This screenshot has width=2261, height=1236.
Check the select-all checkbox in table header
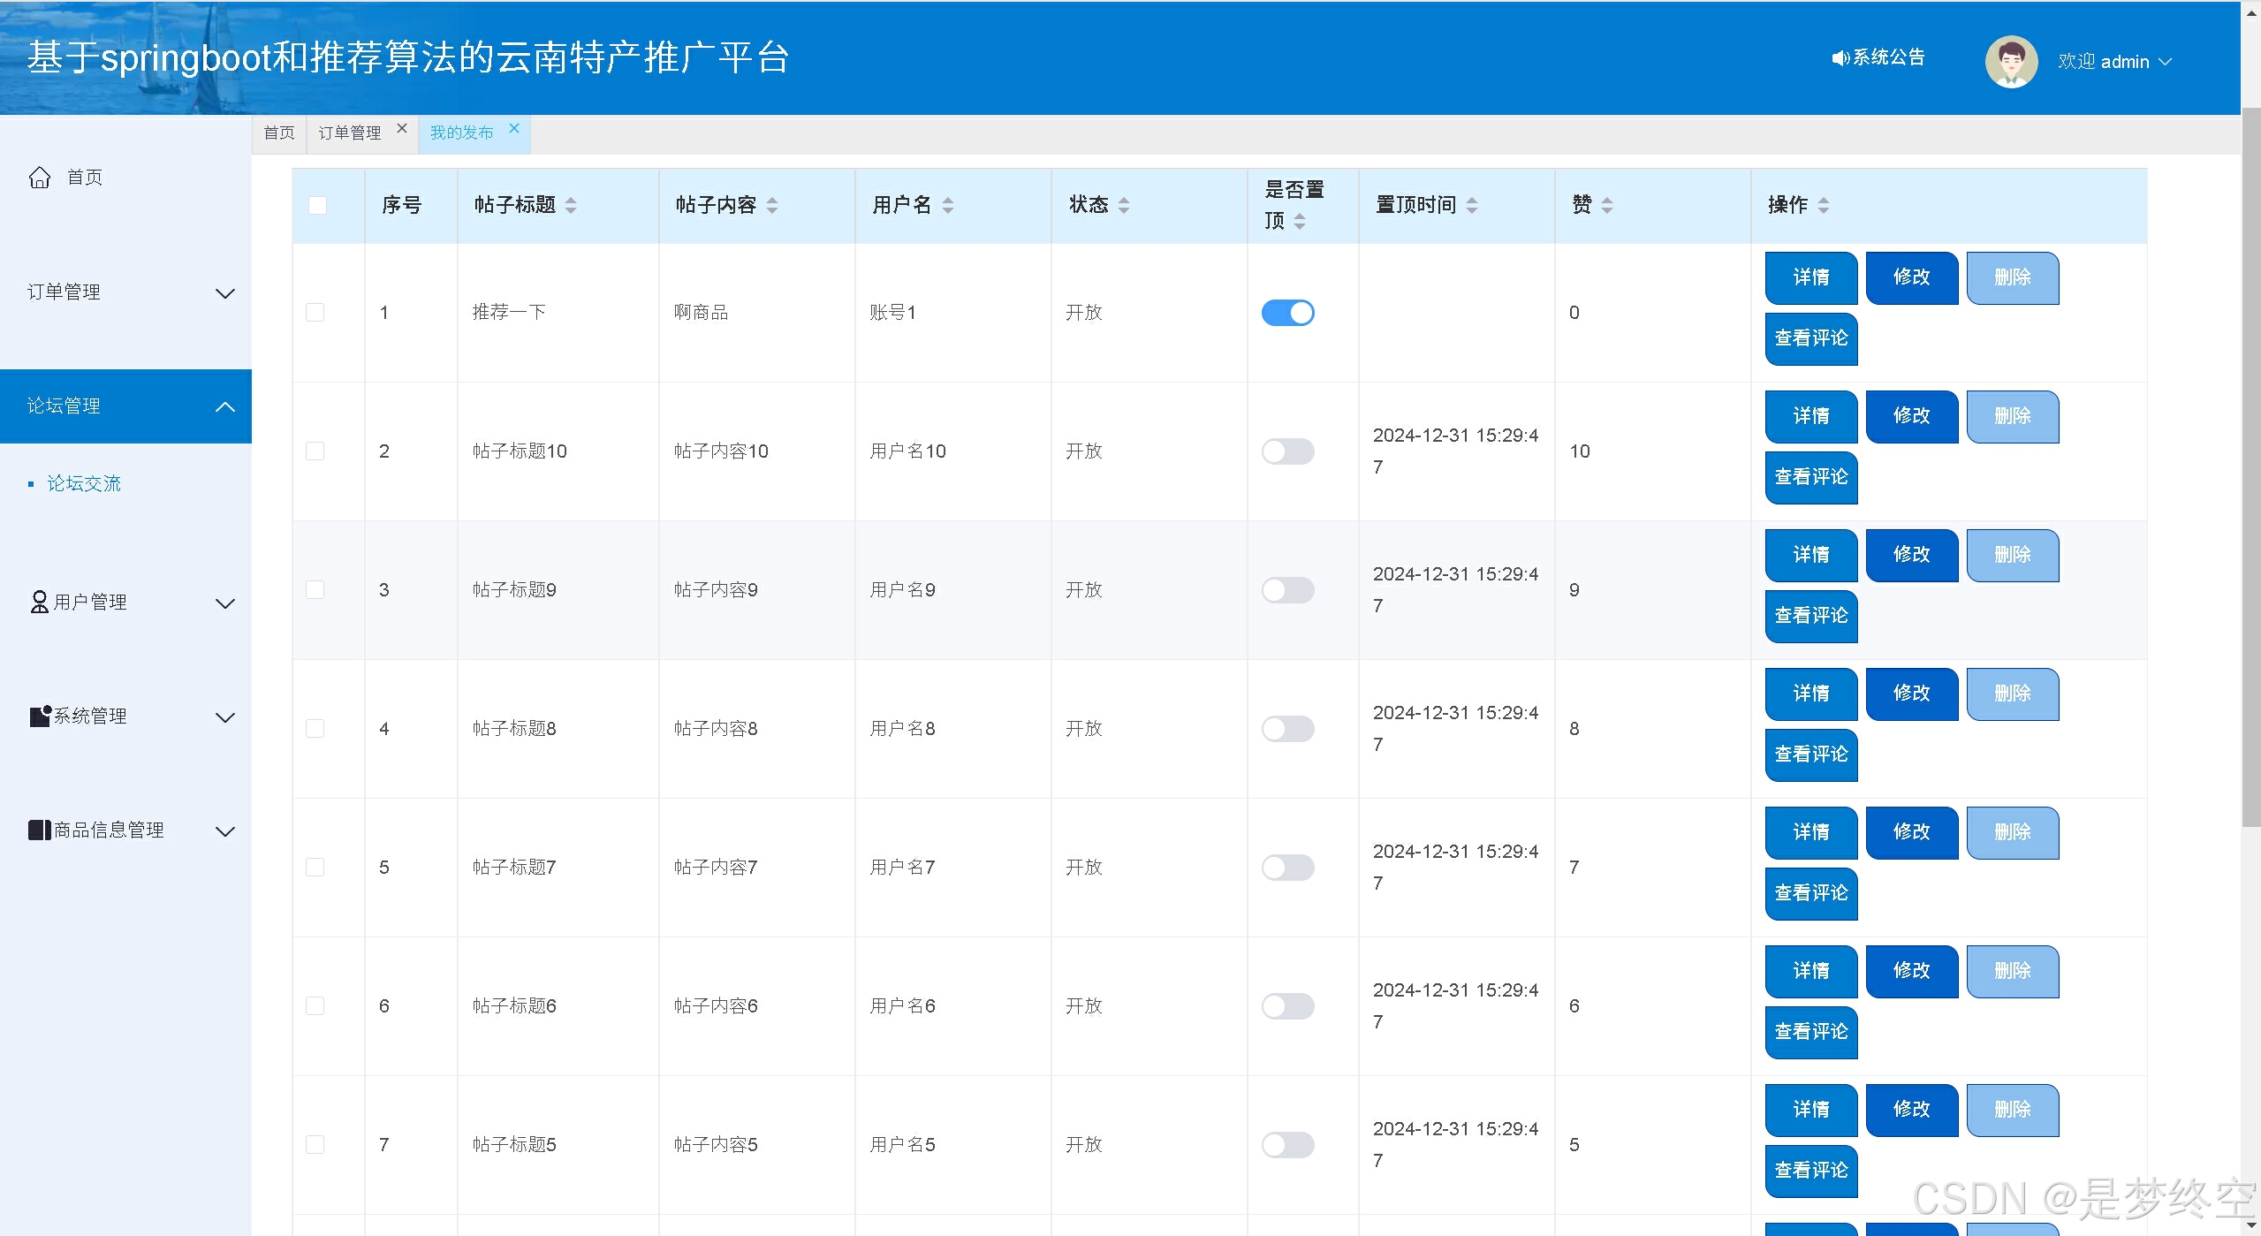click(317, 206)
